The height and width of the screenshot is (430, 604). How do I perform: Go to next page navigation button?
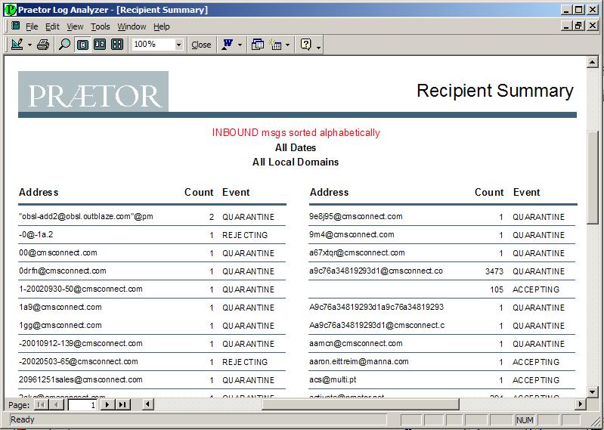click(x=107, y=404)
